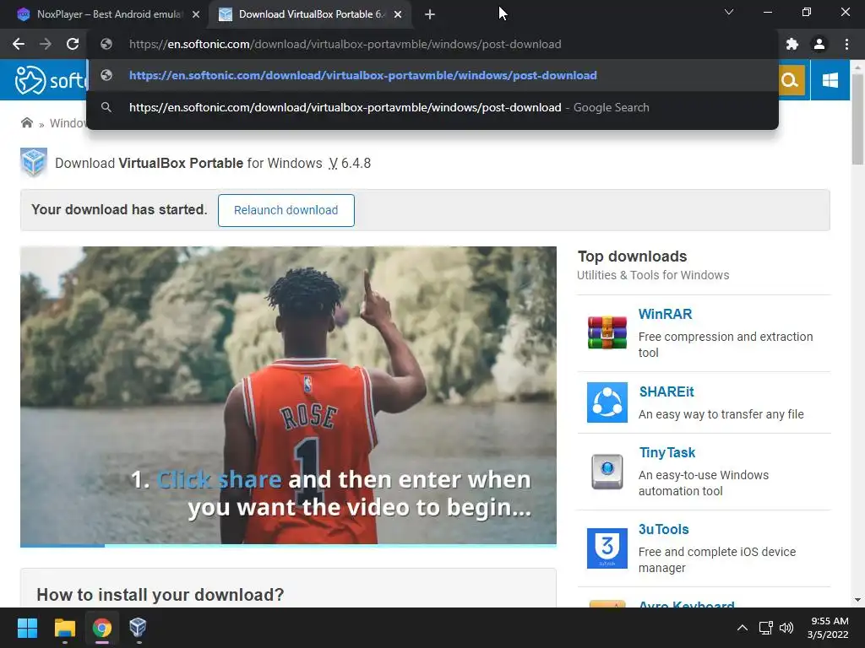Click 'Free compression and extraction tool' description
Image resolution: width=865 pixels, height=648 pixels.
[726, 344]
